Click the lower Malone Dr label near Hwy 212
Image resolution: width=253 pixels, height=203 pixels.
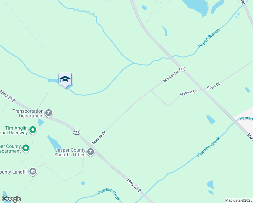(x=99, y=138)
